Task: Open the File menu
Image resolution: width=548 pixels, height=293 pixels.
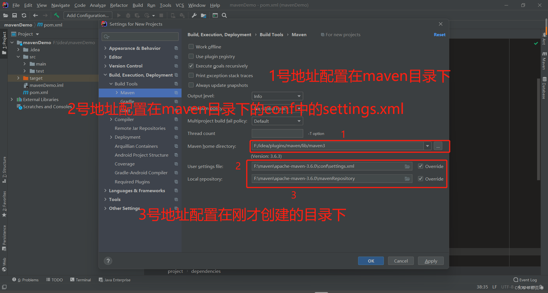Action: pyautogui.click(x=16, y=5)
